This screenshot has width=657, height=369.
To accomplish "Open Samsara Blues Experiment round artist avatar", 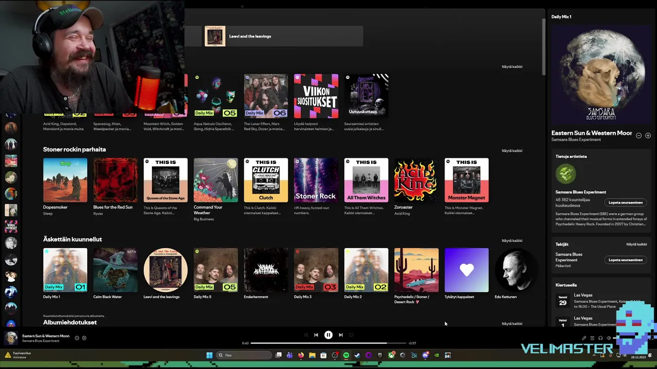I will point(566,174).
